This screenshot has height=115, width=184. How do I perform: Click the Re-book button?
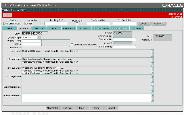tap(111, 108)
